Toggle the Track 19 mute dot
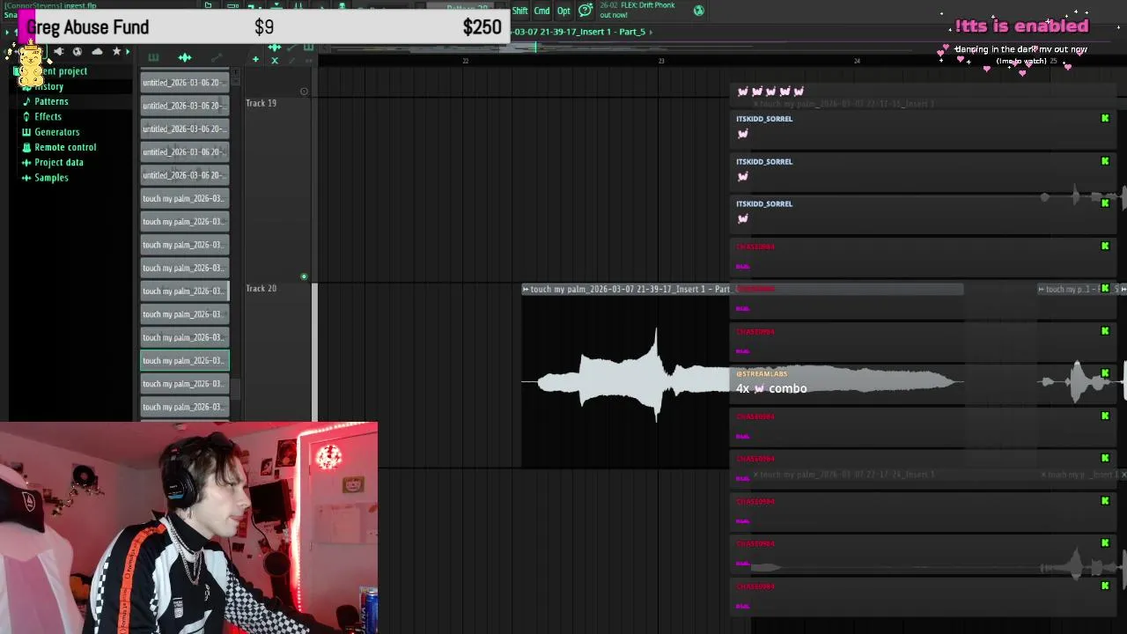This screenshot has height=634, width=1127. click(x=304, y=92)
